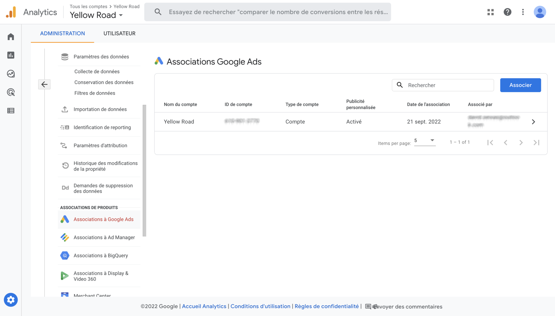Open Conservation des données

coord(104,82)
